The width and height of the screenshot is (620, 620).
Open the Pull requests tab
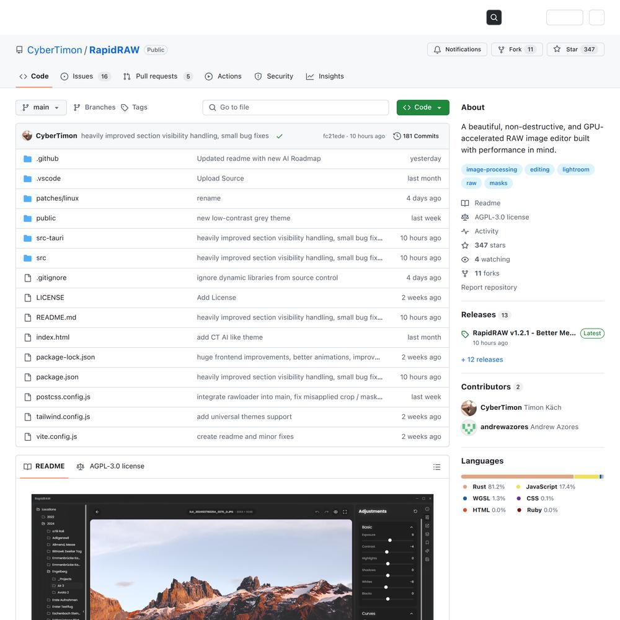(157, 76)
